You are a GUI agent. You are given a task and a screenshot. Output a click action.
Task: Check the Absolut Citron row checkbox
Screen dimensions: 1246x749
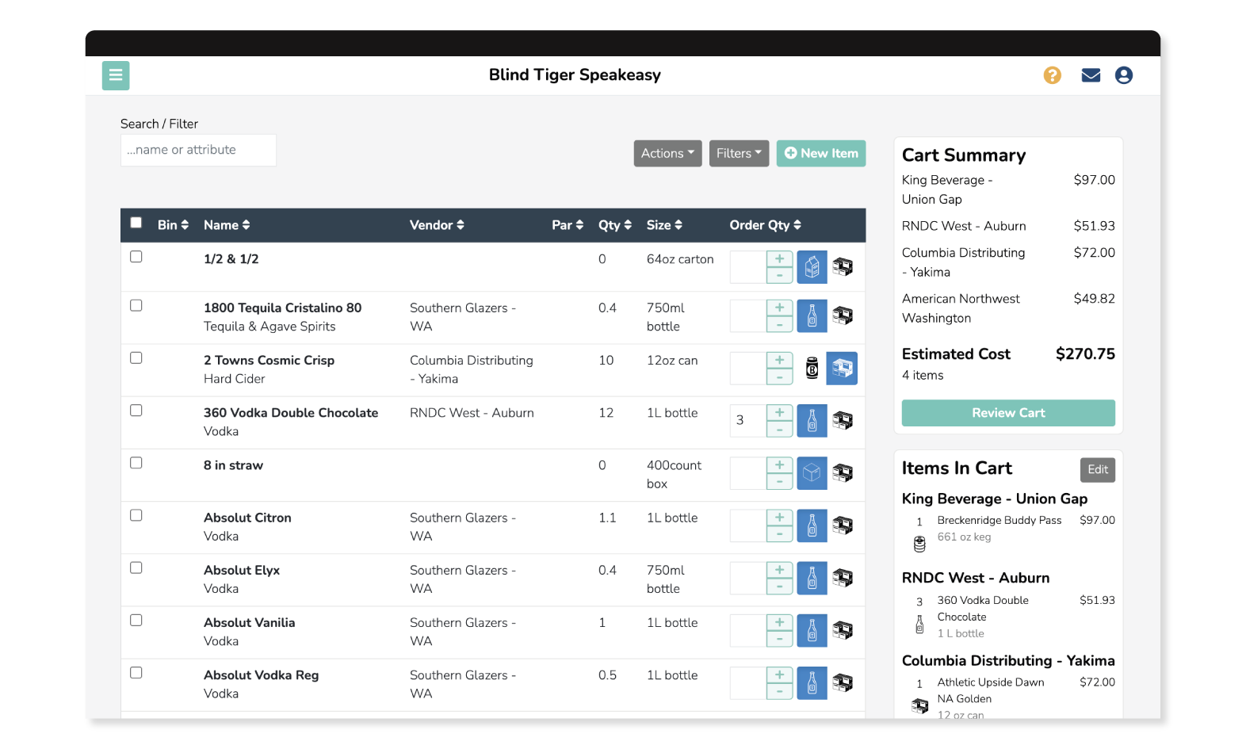pyautogui.click(x=136, y=515)
